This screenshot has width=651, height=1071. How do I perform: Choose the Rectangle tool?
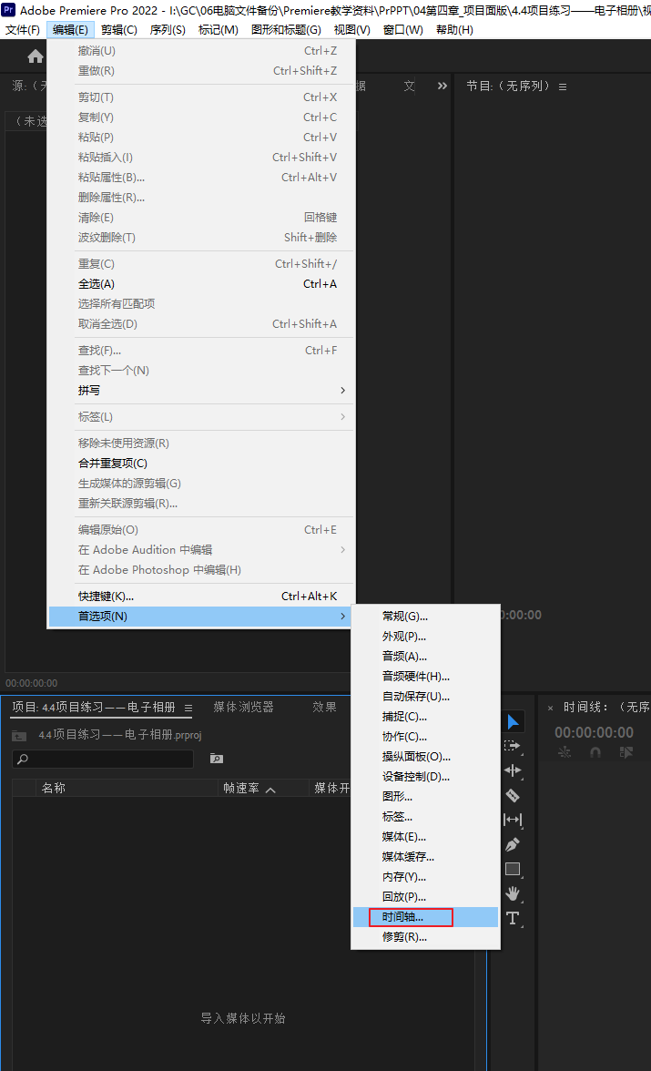coord(513,869)
